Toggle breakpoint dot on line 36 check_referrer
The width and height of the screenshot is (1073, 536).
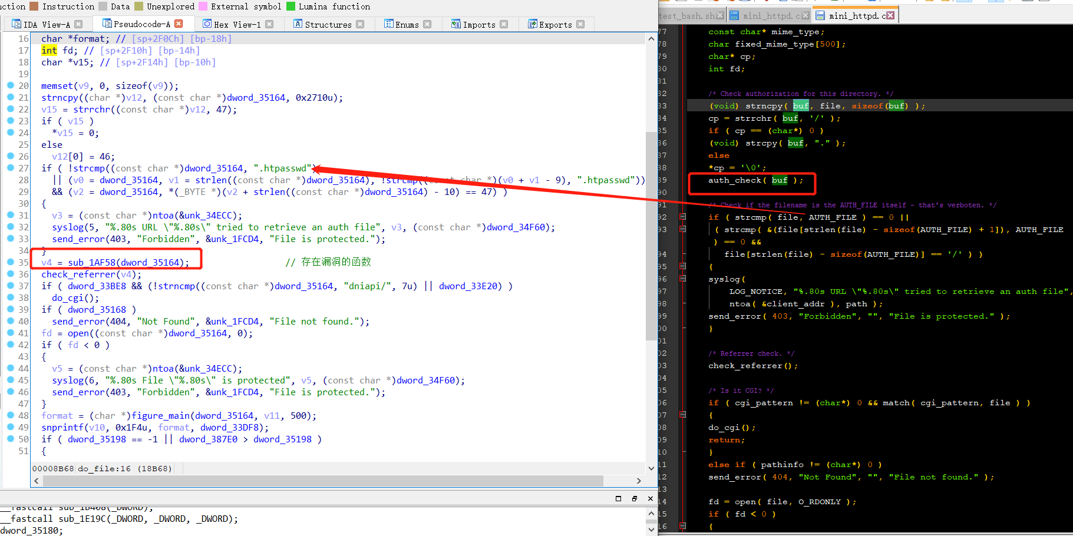pyautogui.click(x=10, y=274)
